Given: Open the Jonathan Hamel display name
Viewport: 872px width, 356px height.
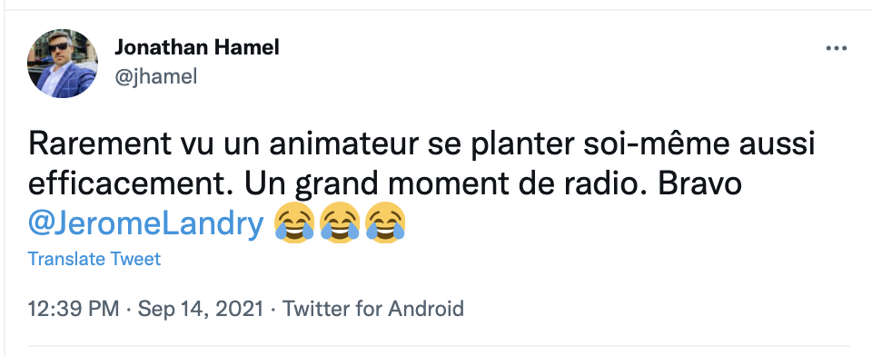Looking at the screenshot, I should pos(197,48).
